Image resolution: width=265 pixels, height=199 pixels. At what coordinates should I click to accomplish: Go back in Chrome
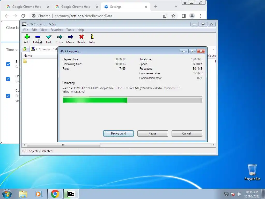pyautogui.click(x=7, y=16)
